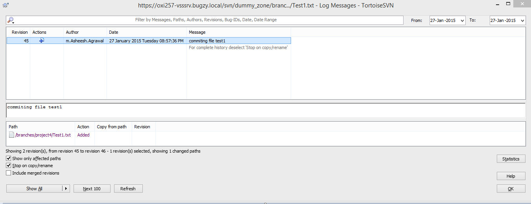Click inside the commit message text box
Image resolution: width=531 pixels, height=204 pixels.
tap(266, 110)
